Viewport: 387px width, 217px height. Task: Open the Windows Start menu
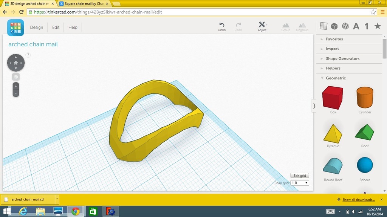pyautogui.click(x=7, y=211)
